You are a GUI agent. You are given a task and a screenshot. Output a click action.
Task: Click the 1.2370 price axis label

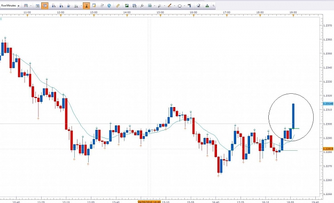tap(328, 26)
